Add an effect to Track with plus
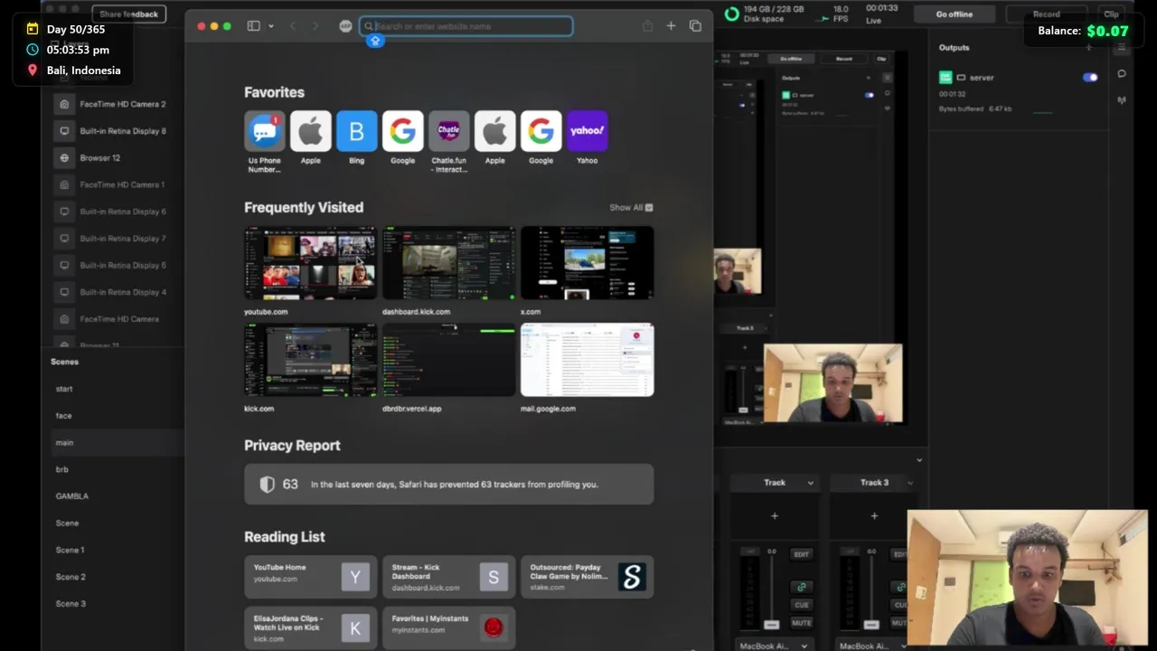The width and height of the screenshot is (1157, 651). click(x=775, y=515)
